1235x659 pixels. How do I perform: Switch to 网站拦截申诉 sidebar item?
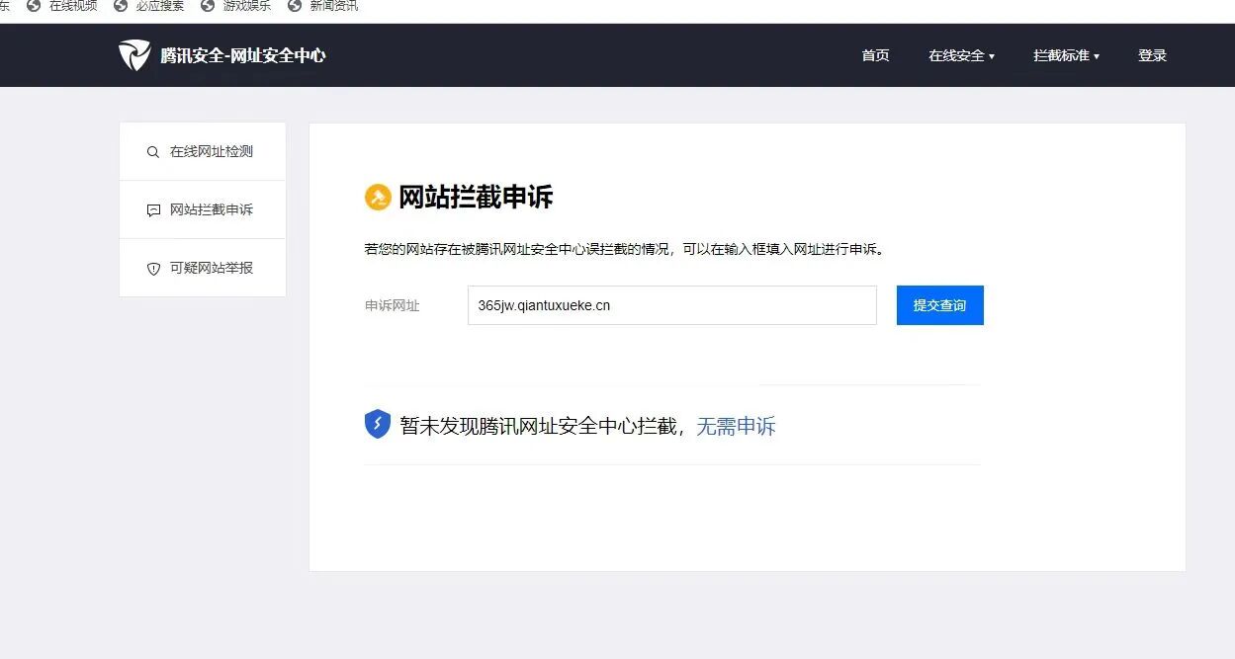(203, 210)
